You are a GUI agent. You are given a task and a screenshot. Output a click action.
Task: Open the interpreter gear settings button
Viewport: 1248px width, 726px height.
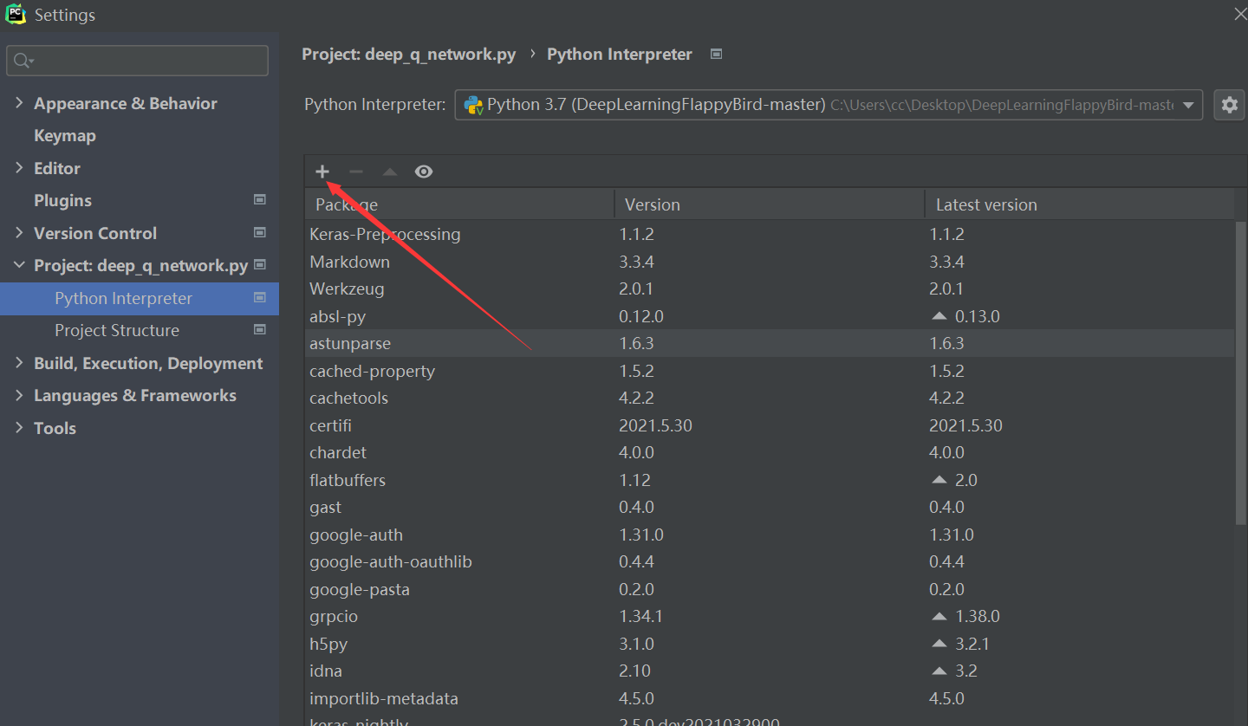[1229, 106]
